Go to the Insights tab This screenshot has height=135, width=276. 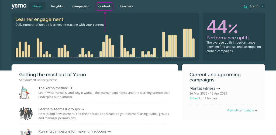pos(57,6)
